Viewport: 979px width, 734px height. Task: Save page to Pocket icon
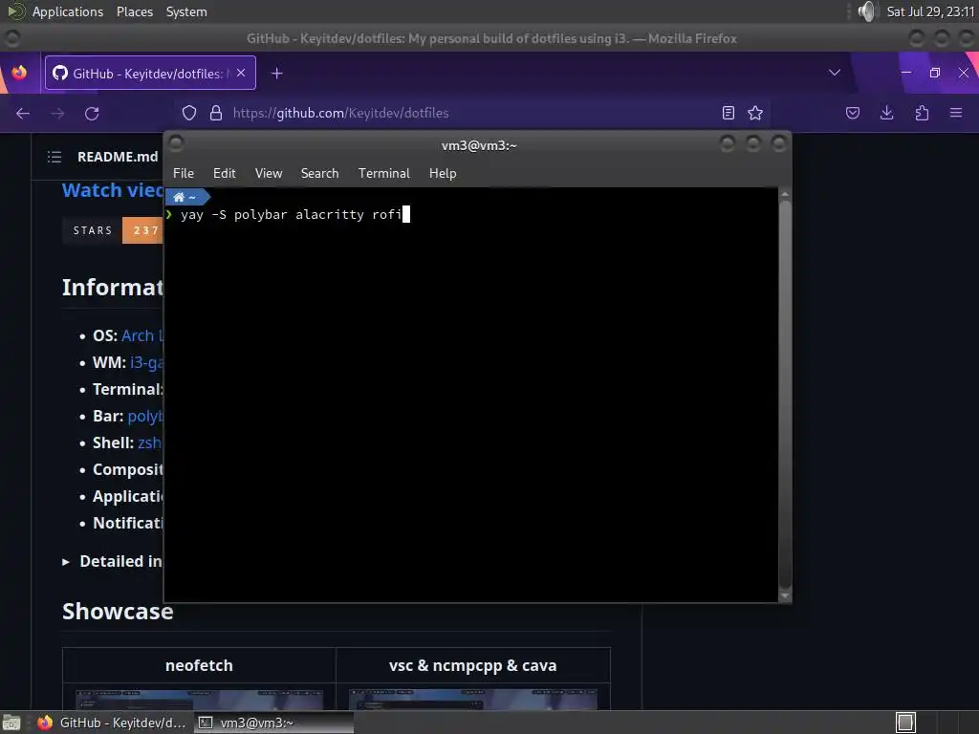[x=853, y=113]
